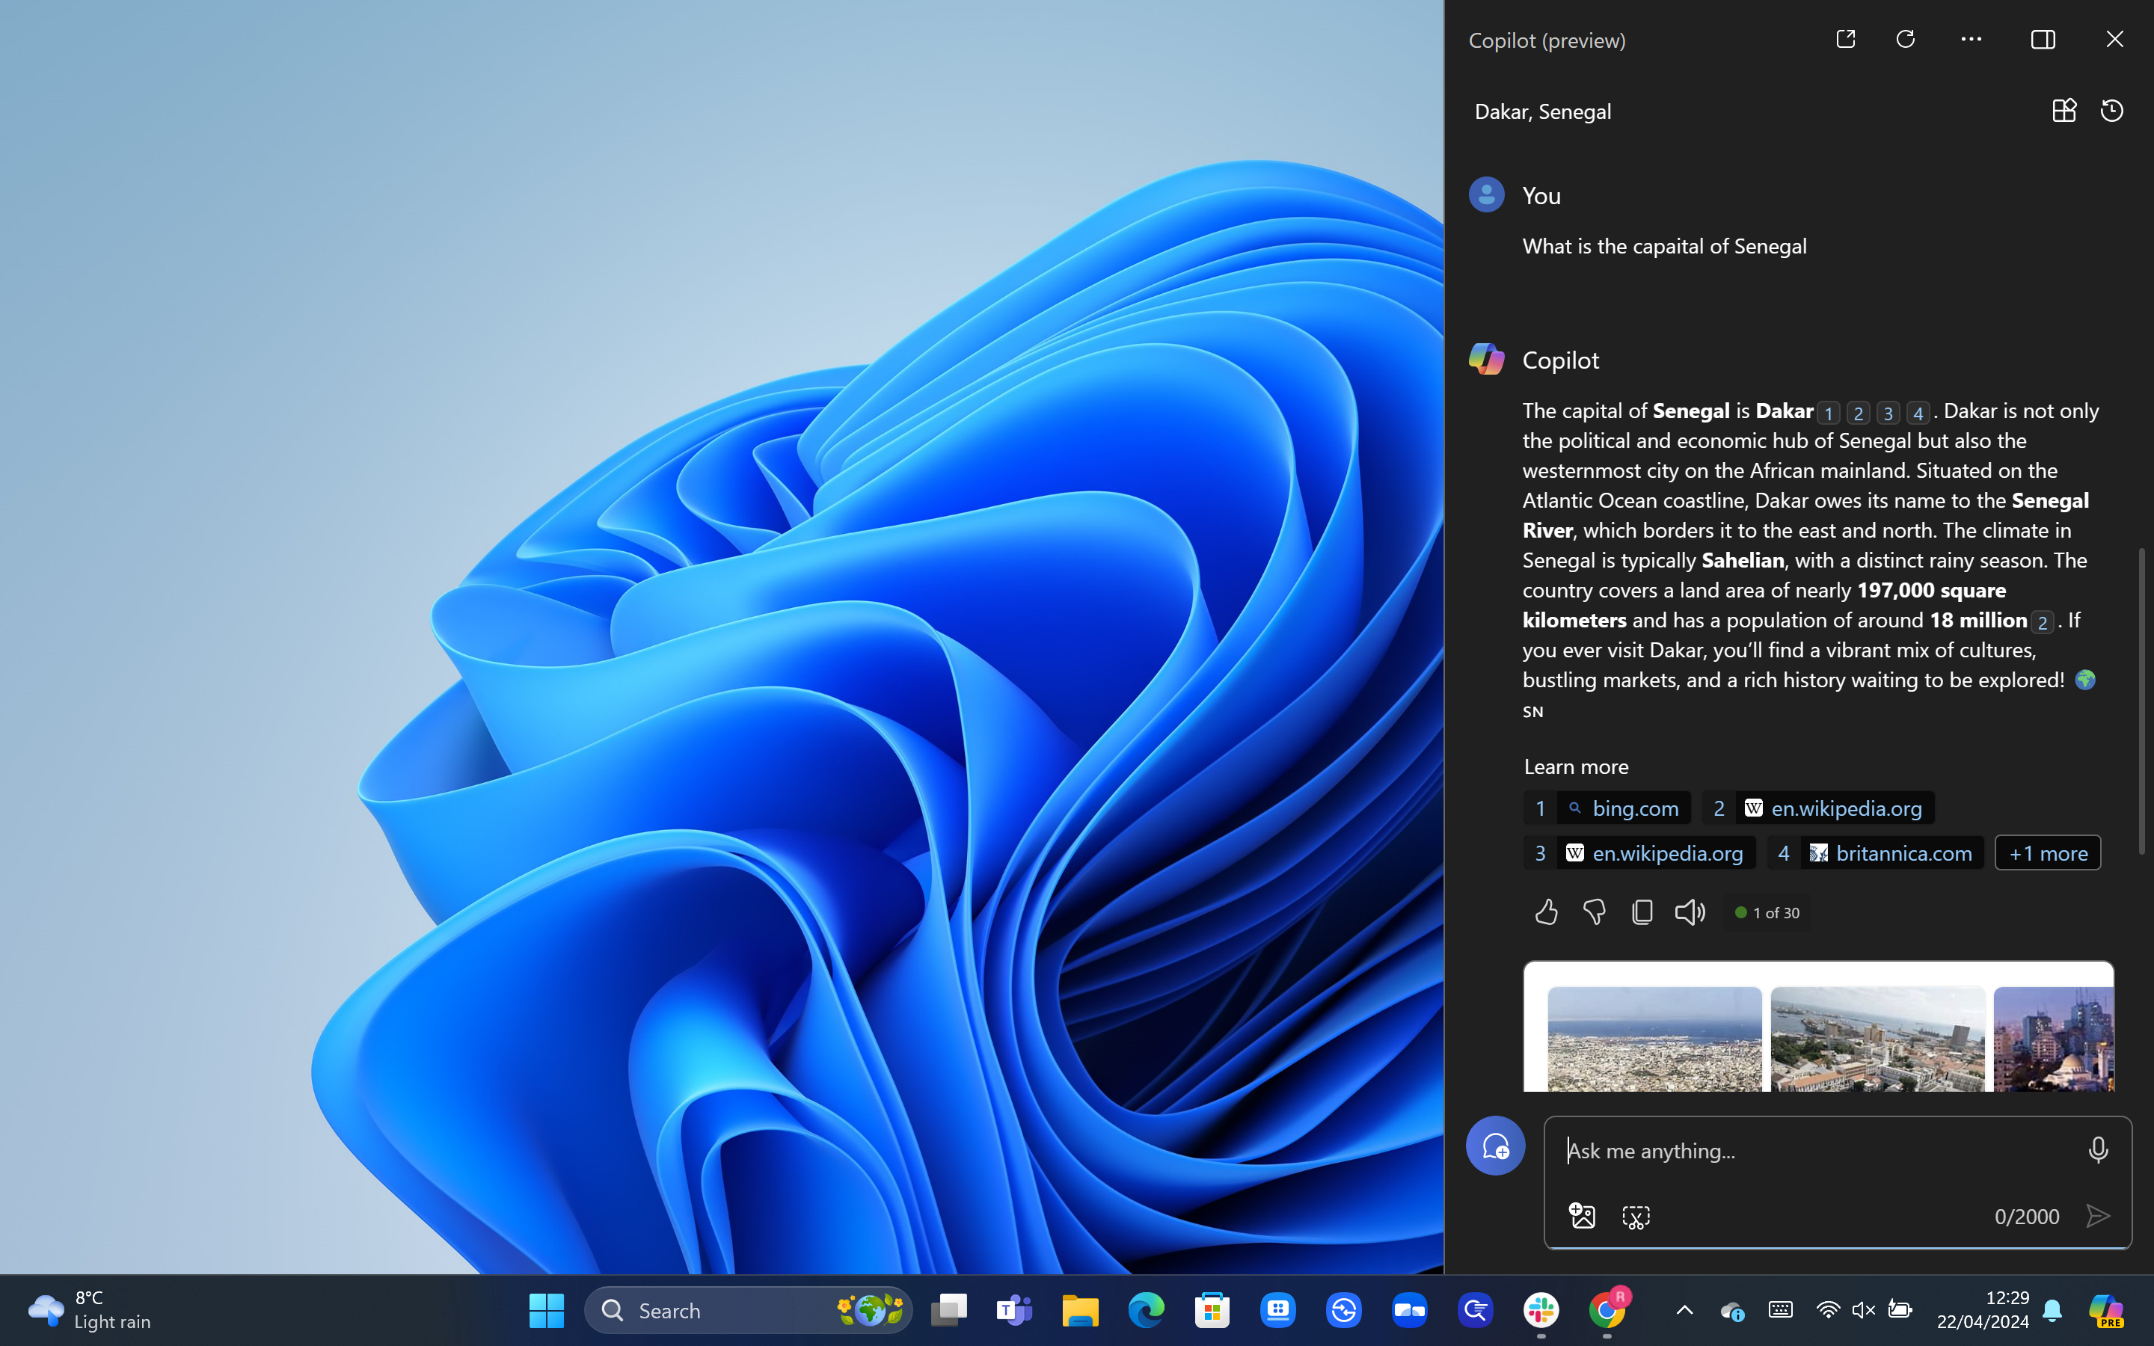
Task: Add a screenshot to the prompt
Action: (1636, 1216)
